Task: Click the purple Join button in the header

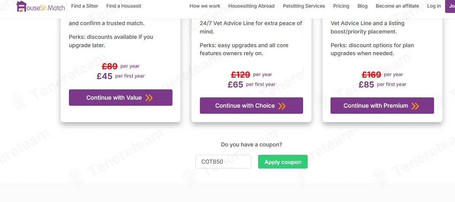Action: [x=450, y=6]
